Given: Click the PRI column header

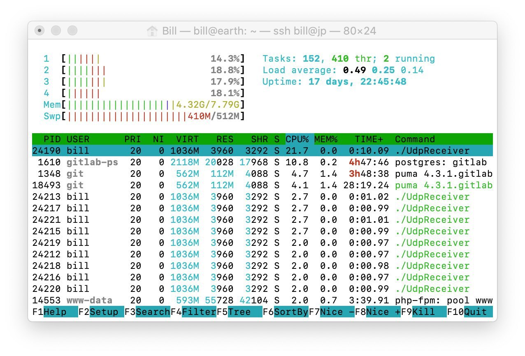Looking at the screenshot, I should coord(132,139).
